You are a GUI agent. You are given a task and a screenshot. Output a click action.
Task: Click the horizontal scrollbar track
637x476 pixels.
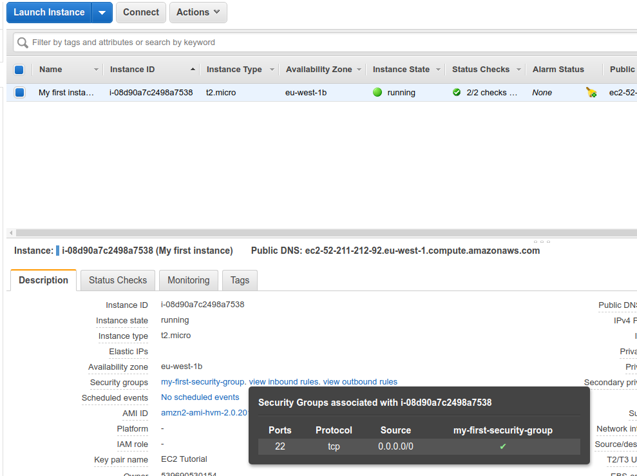tap(326, 233)
